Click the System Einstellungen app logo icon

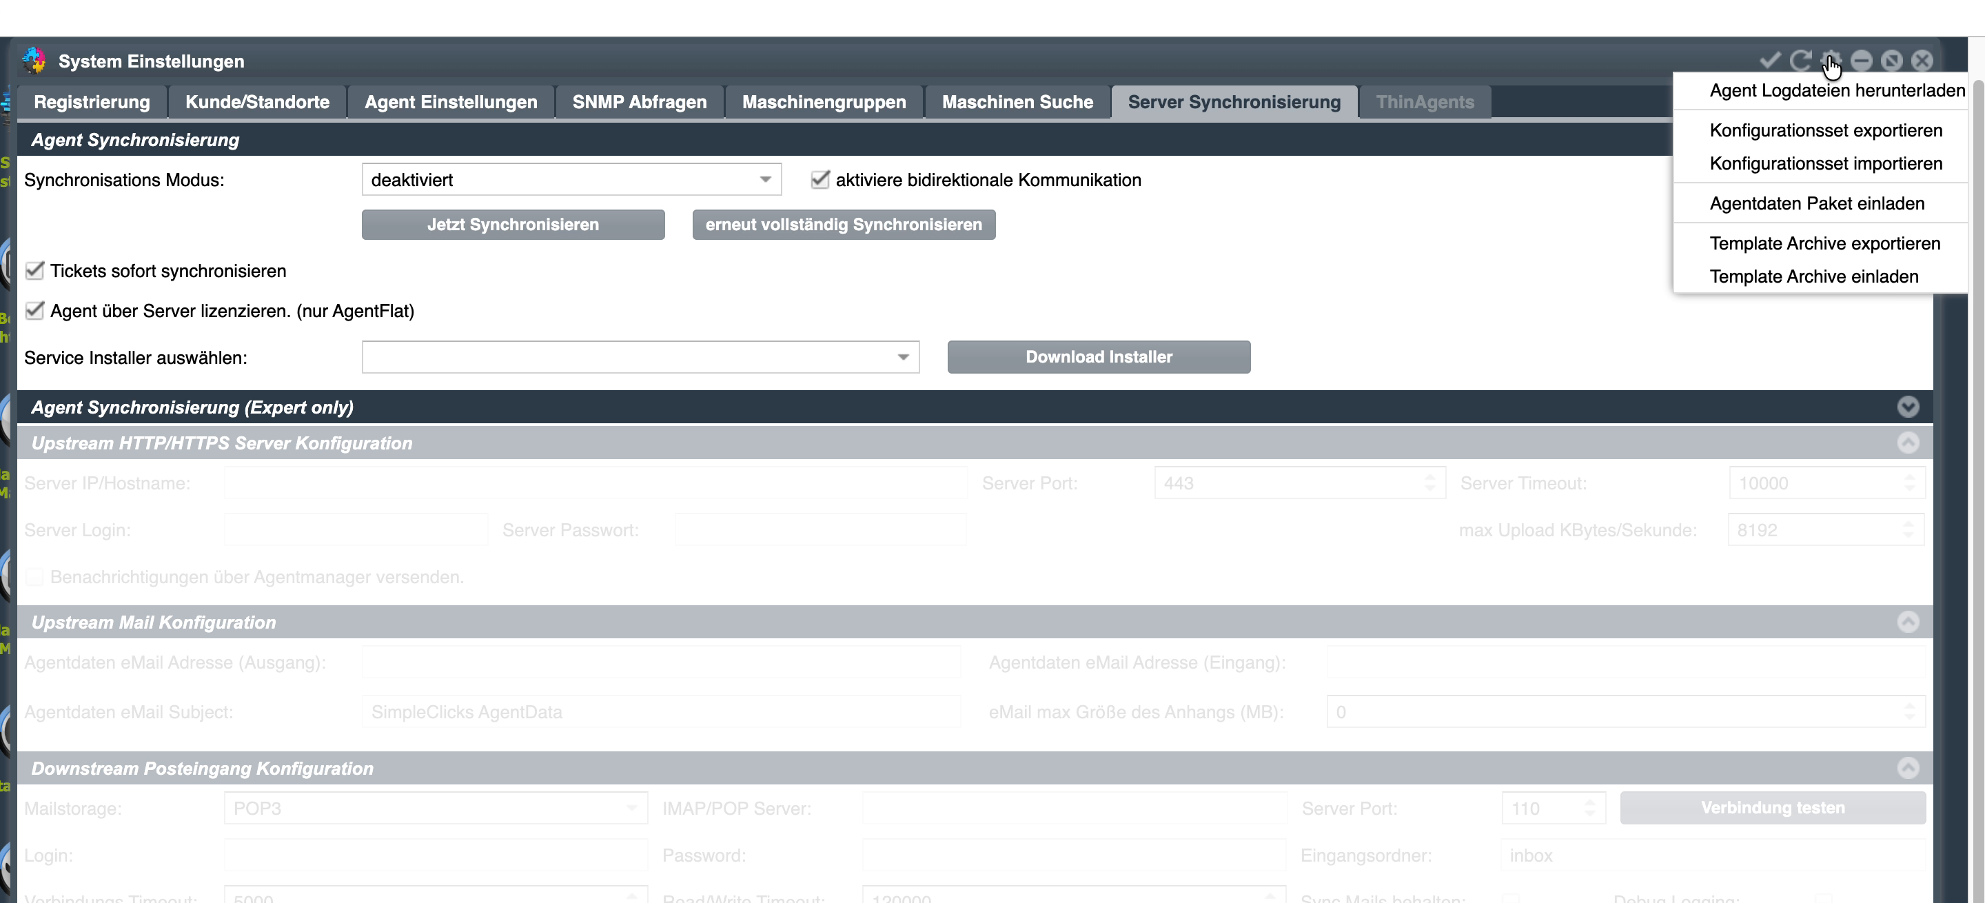coord(34,60)
